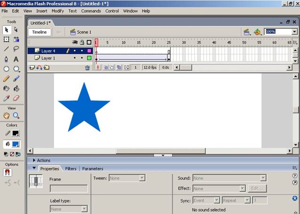Switch to the Parameters tab
This screenshot has height=214, width=300.
click(x=93, y=169)
